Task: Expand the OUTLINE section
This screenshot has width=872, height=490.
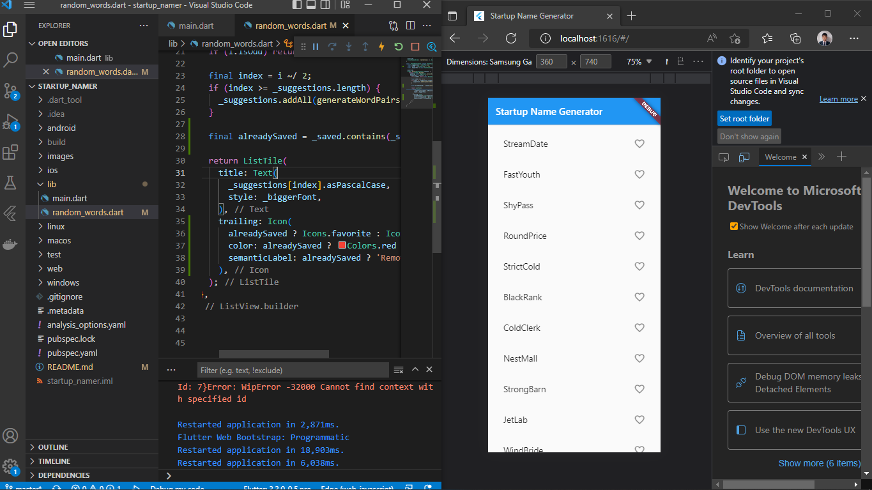Action: coord(92,447)
